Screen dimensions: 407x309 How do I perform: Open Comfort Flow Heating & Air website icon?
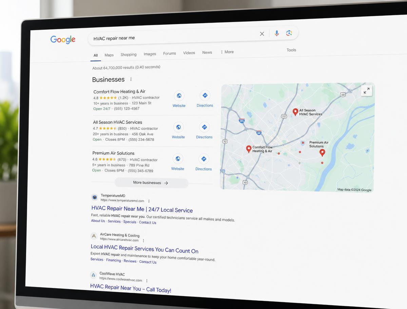(179, 96)
